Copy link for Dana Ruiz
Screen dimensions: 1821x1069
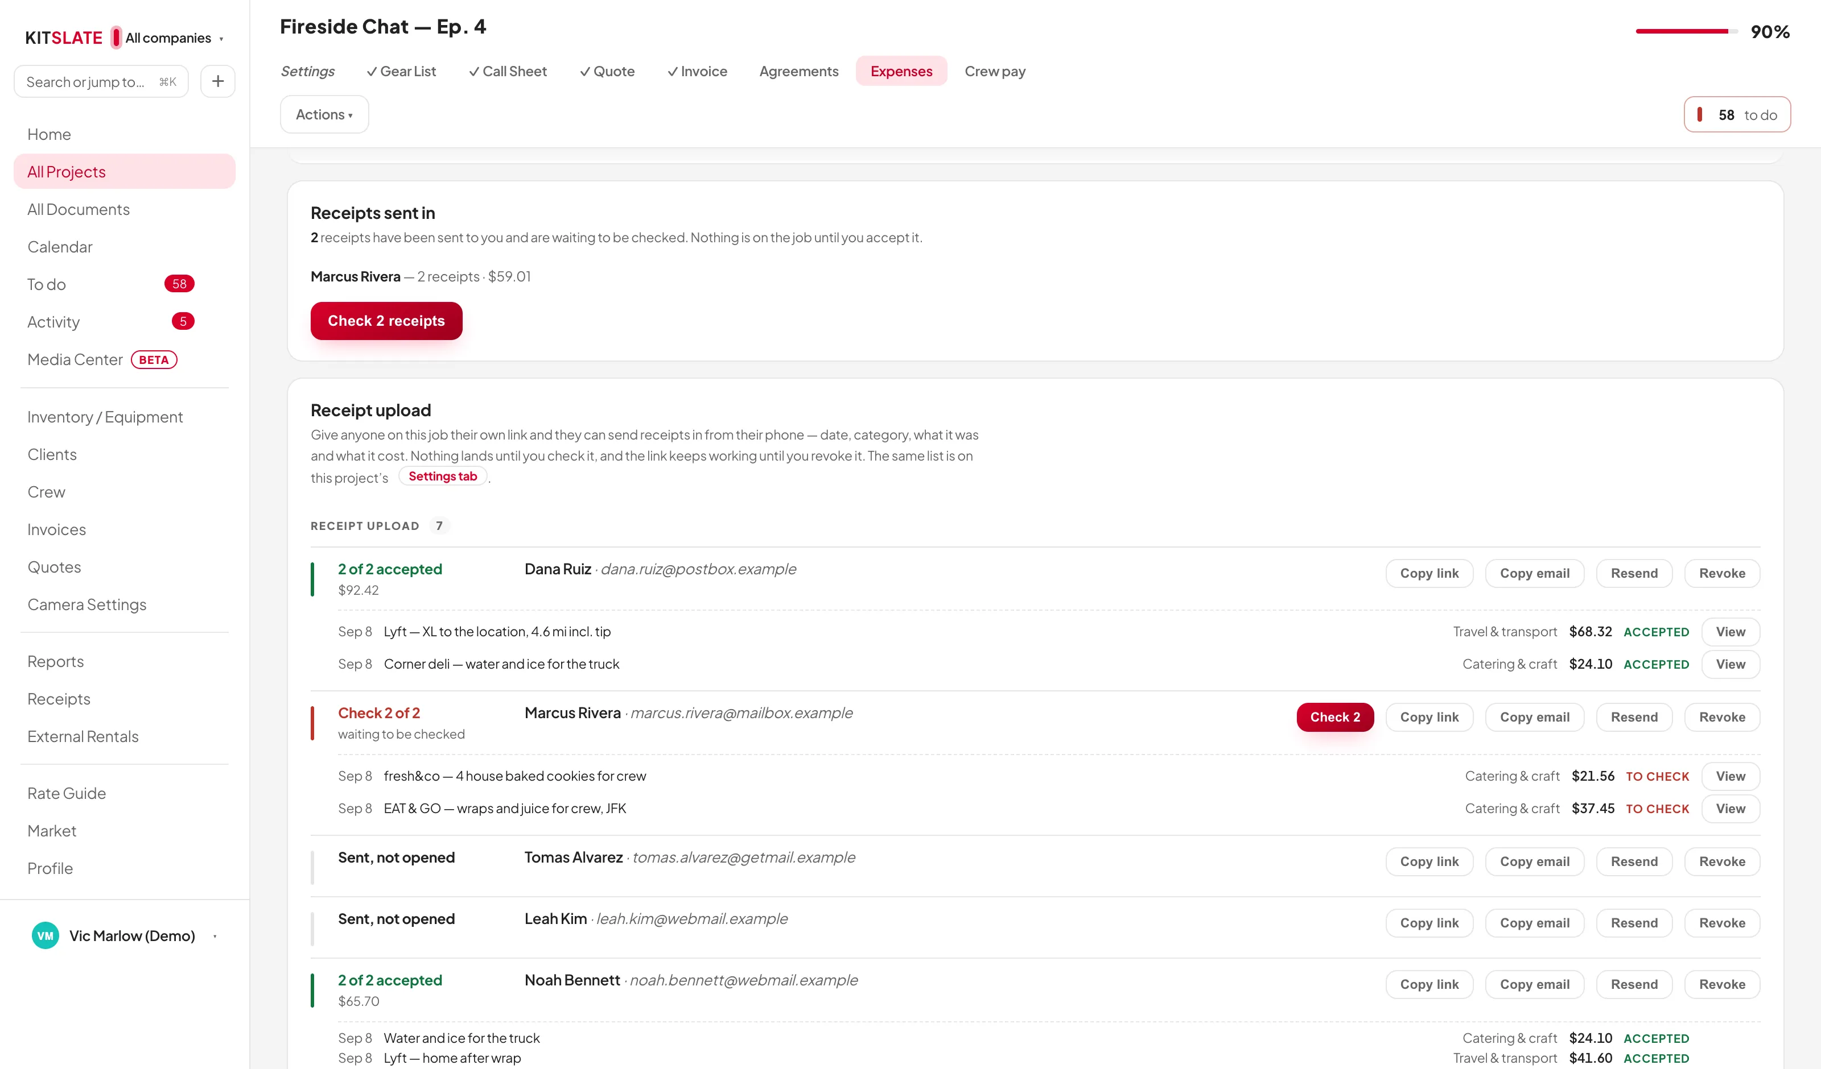coord(1428,573)
